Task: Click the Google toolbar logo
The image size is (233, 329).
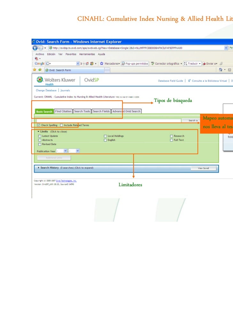Action: click(x=39, y=63)
